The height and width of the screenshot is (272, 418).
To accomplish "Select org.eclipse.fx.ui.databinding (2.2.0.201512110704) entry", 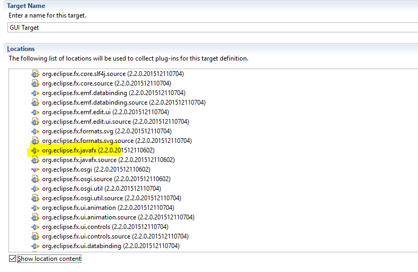I will point(111,246).
